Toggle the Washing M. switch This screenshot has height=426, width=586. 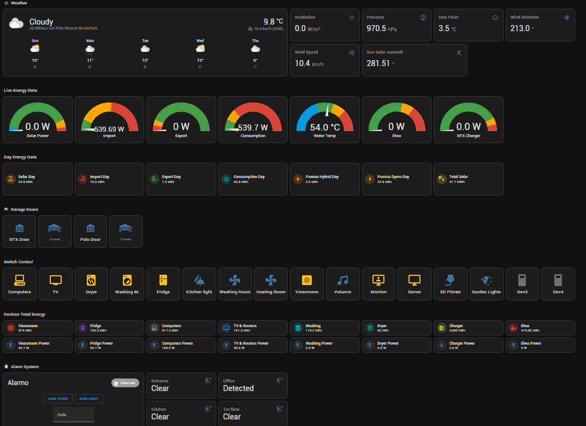pos(127,283)
